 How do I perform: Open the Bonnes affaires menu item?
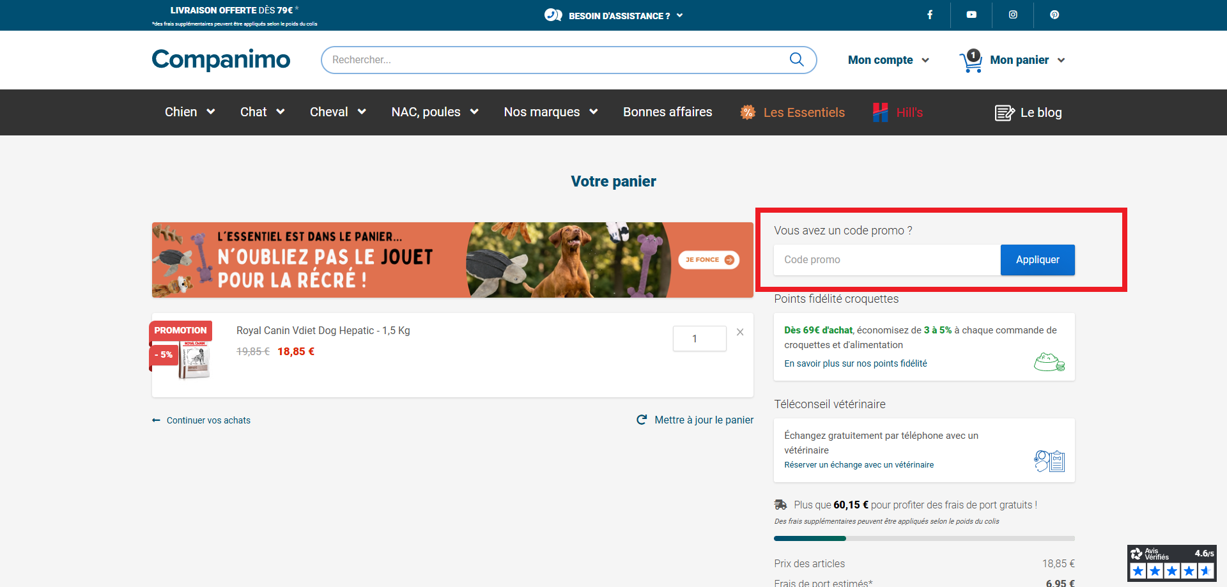coord(667,112)
